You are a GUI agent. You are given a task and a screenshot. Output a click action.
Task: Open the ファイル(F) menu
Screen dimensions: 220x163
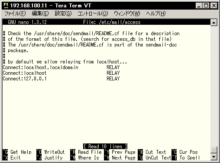pos(15,13)
